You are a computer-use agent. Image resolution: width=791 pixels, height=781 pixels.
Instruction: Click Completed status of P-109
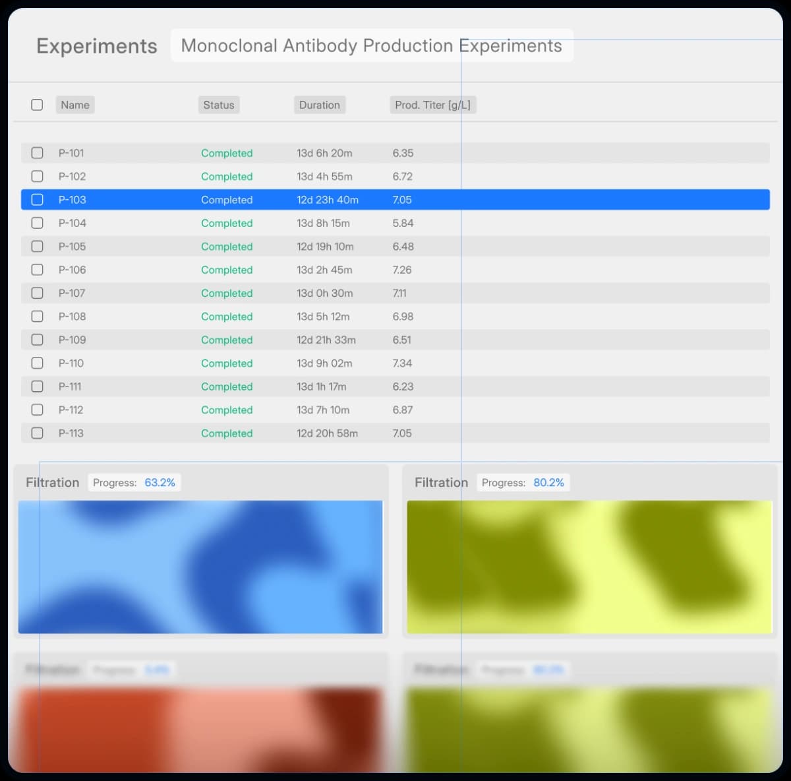pyautogui.click(x=227, y=340)
